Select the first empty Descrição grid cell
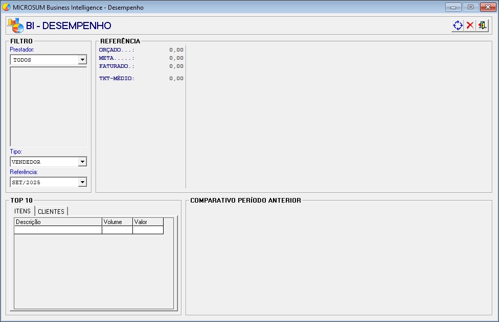The width and height of the screenshot is (499, 322). pyautogui.click(x=58, y=230)
